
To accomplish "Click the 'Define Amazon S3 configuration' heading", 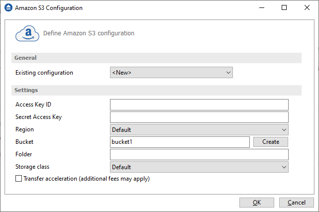I will 89,33.
